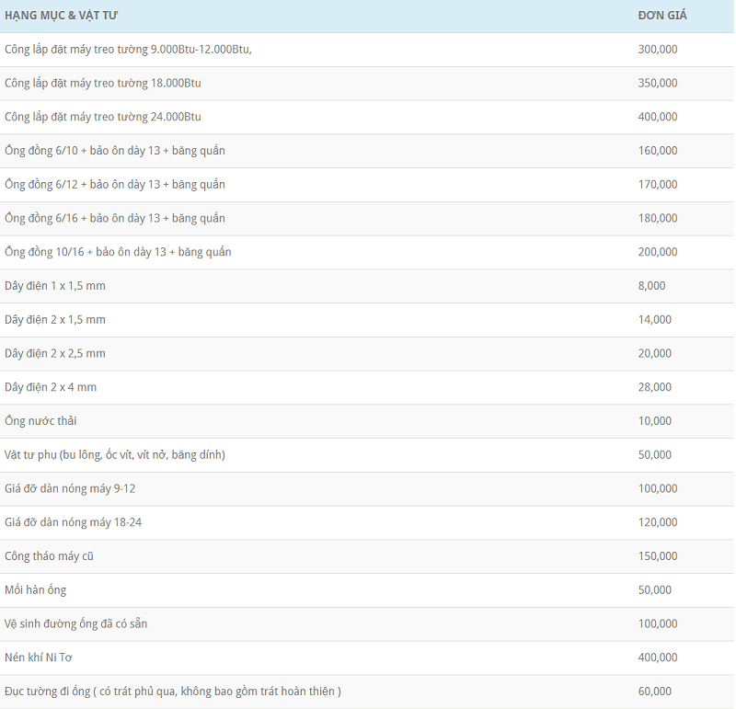
Task: Click "Ống đồng 6/12 + bảo ôn dày 13" item
Action: click(115, 185)
